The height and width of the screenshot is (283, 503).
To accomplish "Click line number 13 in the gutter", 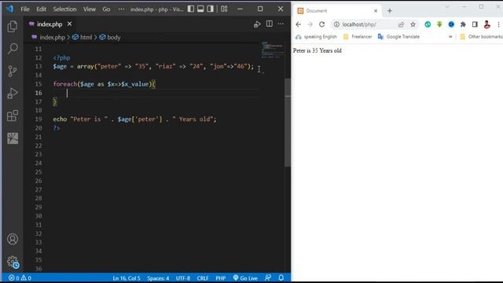I will [39, 66].
